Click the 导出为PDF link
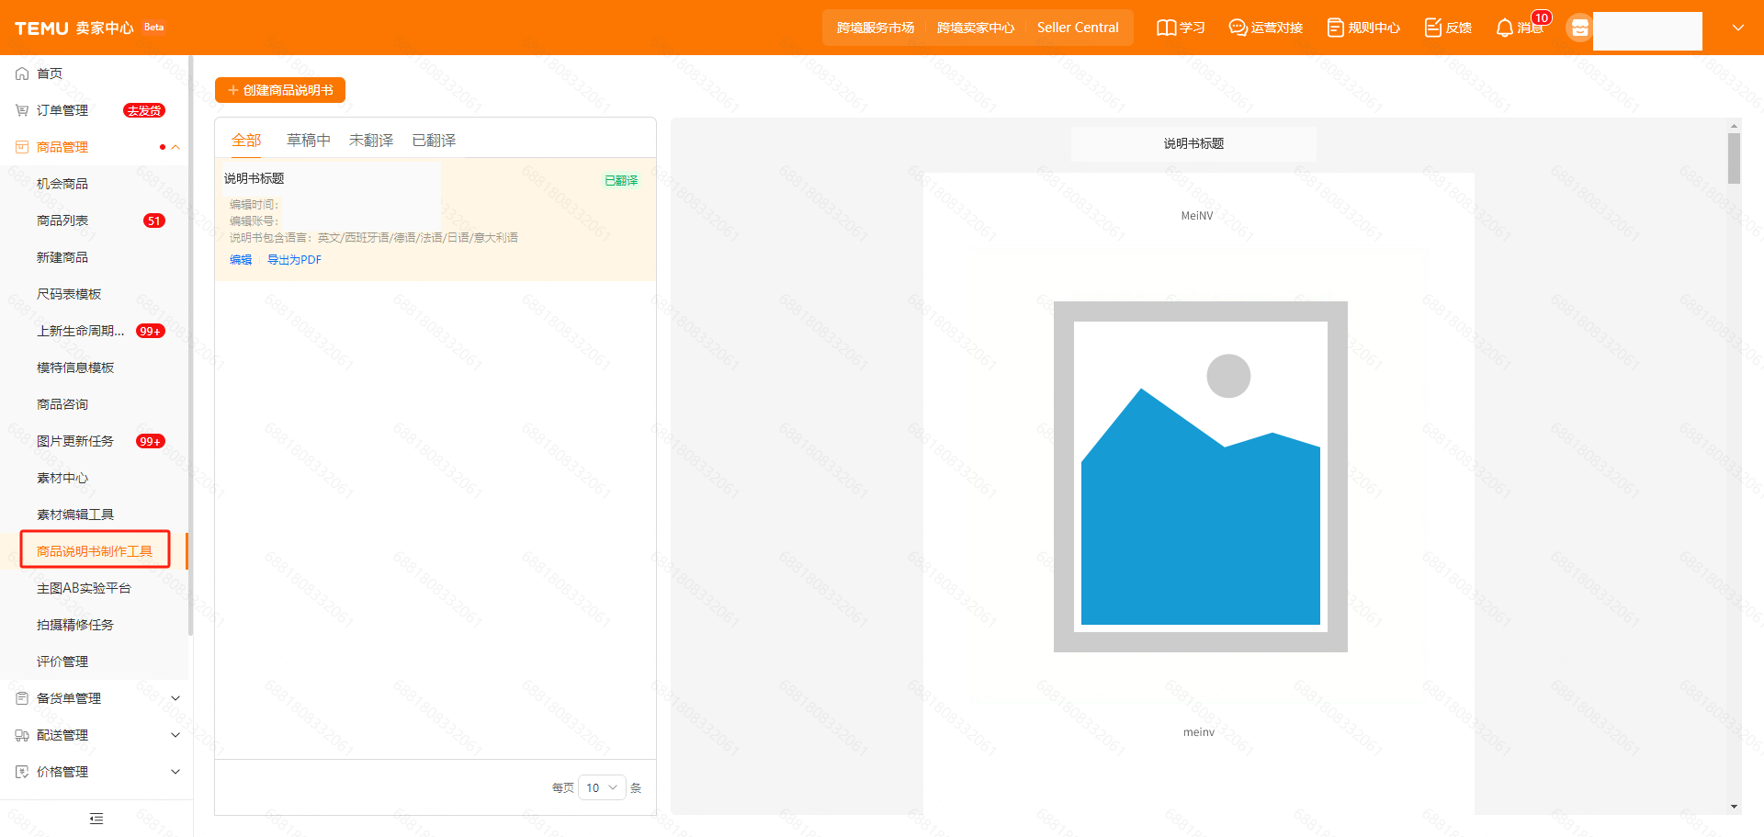The width and height of the screenshot is (1764, 837). (x=294, y=260)
